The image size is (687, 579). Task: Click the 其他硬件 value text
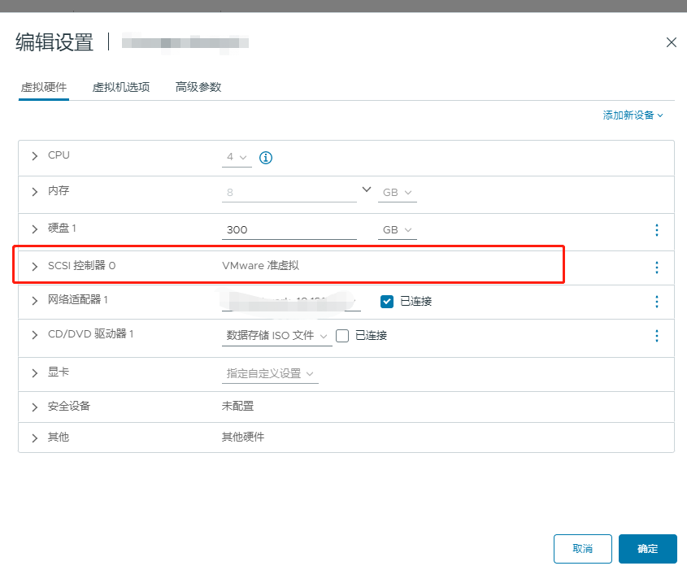point(243,437)
